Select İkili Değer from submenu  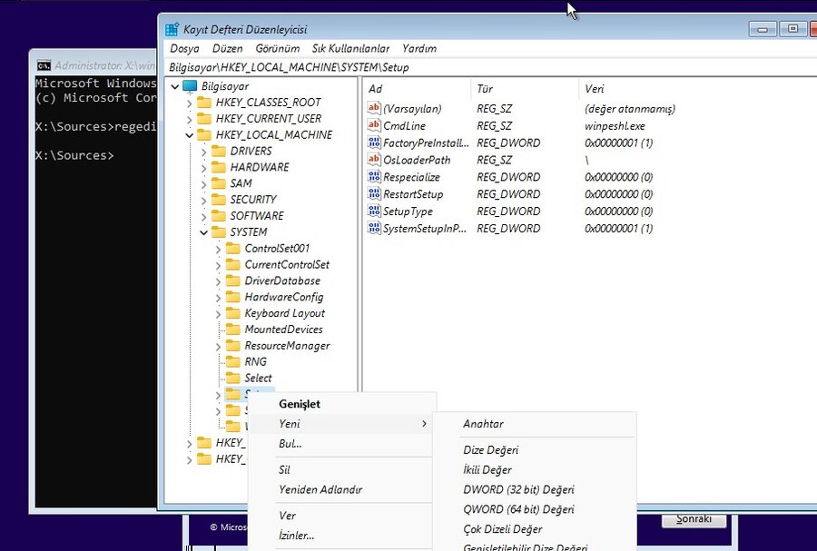click(535, 469)
